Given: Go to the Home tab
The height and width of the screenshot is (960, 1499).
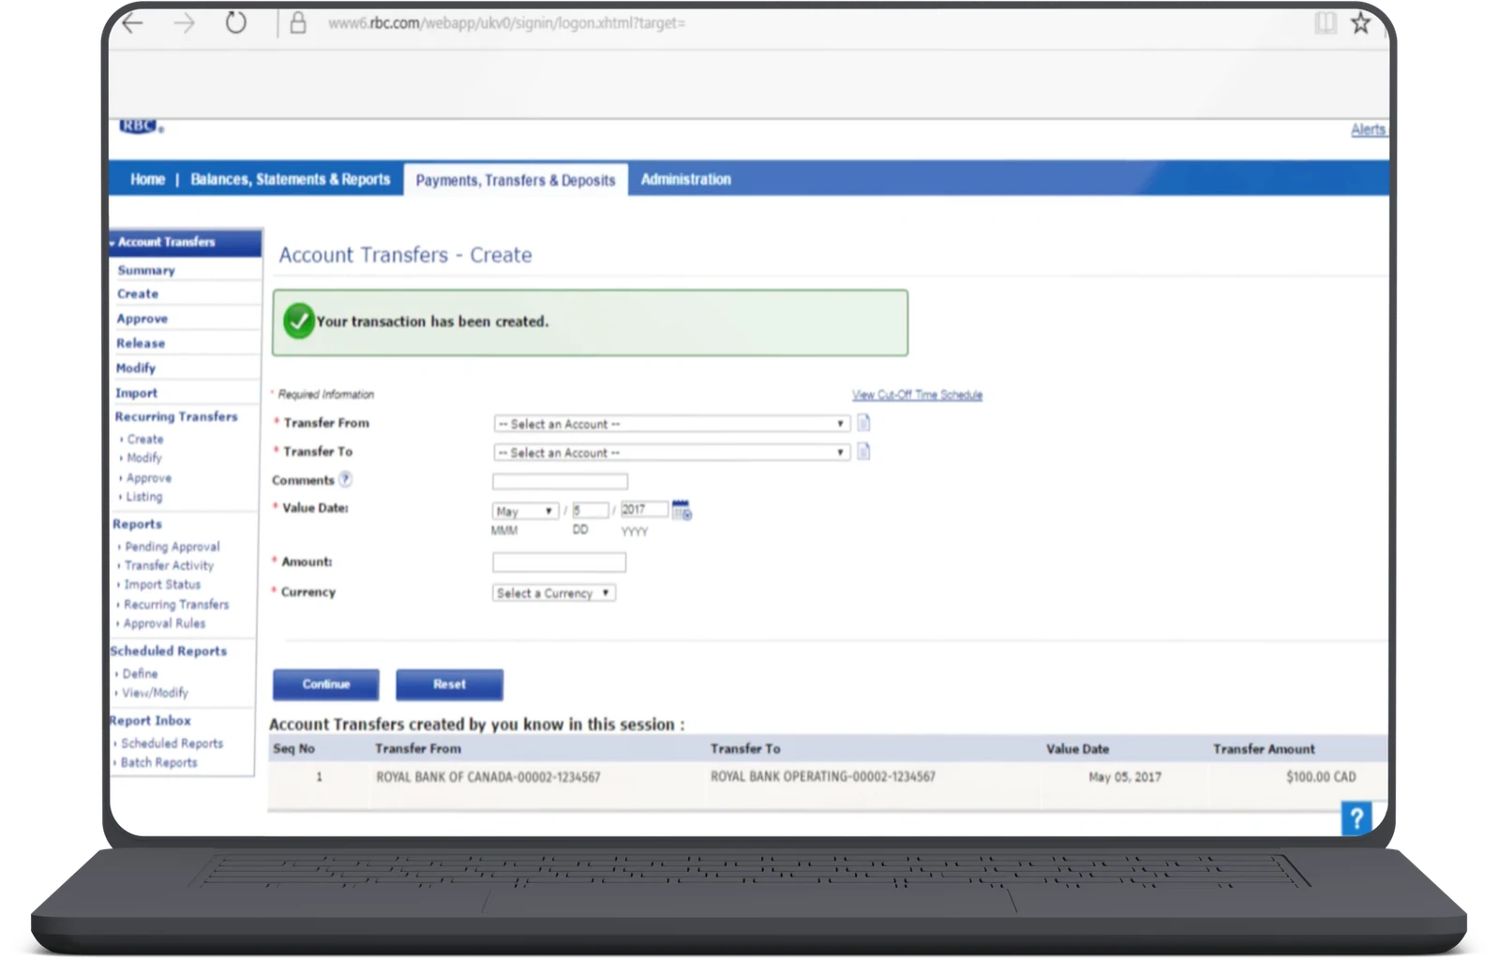Looking at the screenshot, I should pyautogui.click(x=147, y=179).
